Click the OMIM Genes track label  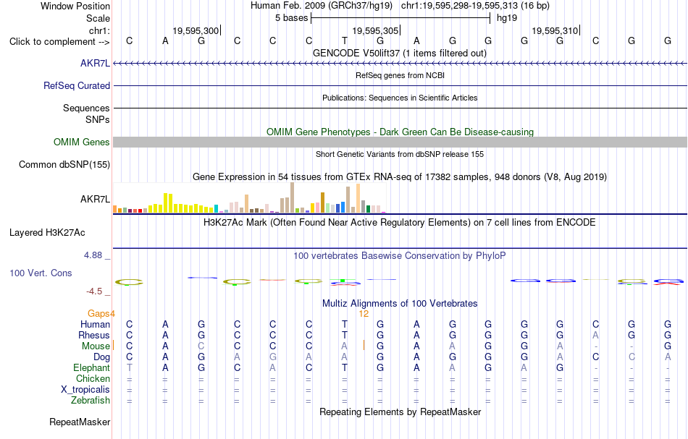tap(82, 142)
